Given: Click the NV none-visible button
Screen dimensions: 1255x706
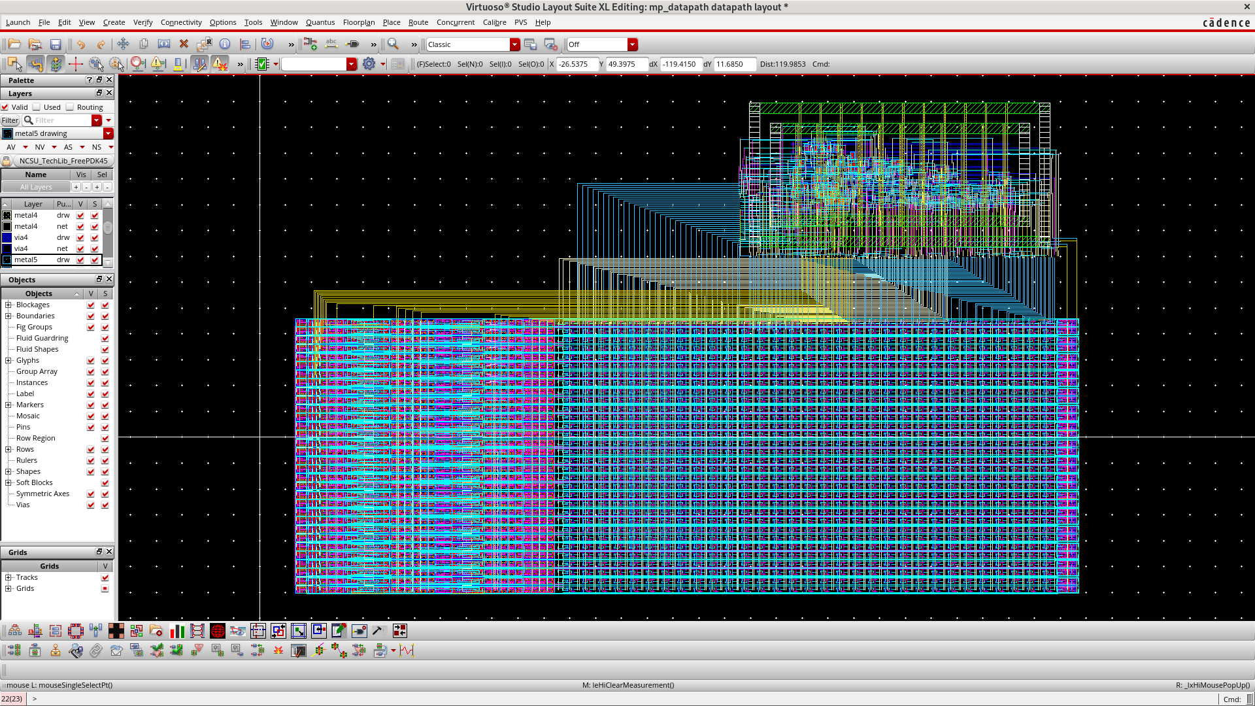Looking at the screenshot, I should tap(40, 147).
